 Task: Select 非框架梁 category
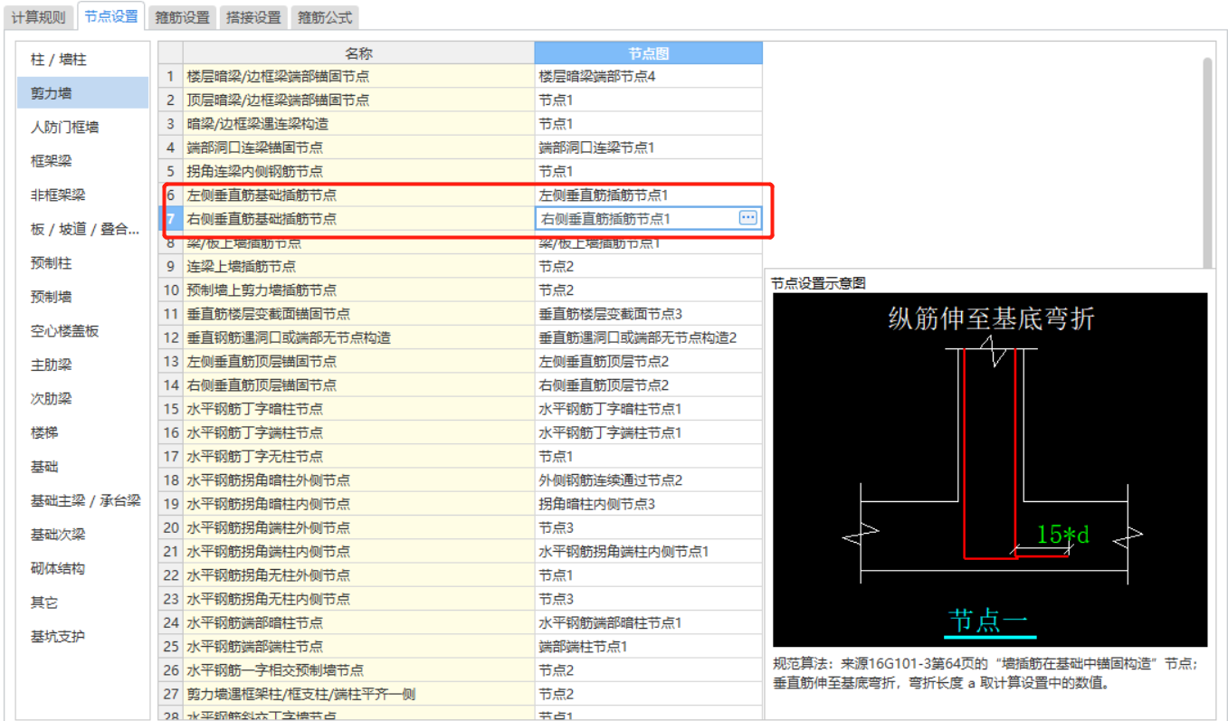[x=83, y=195]
